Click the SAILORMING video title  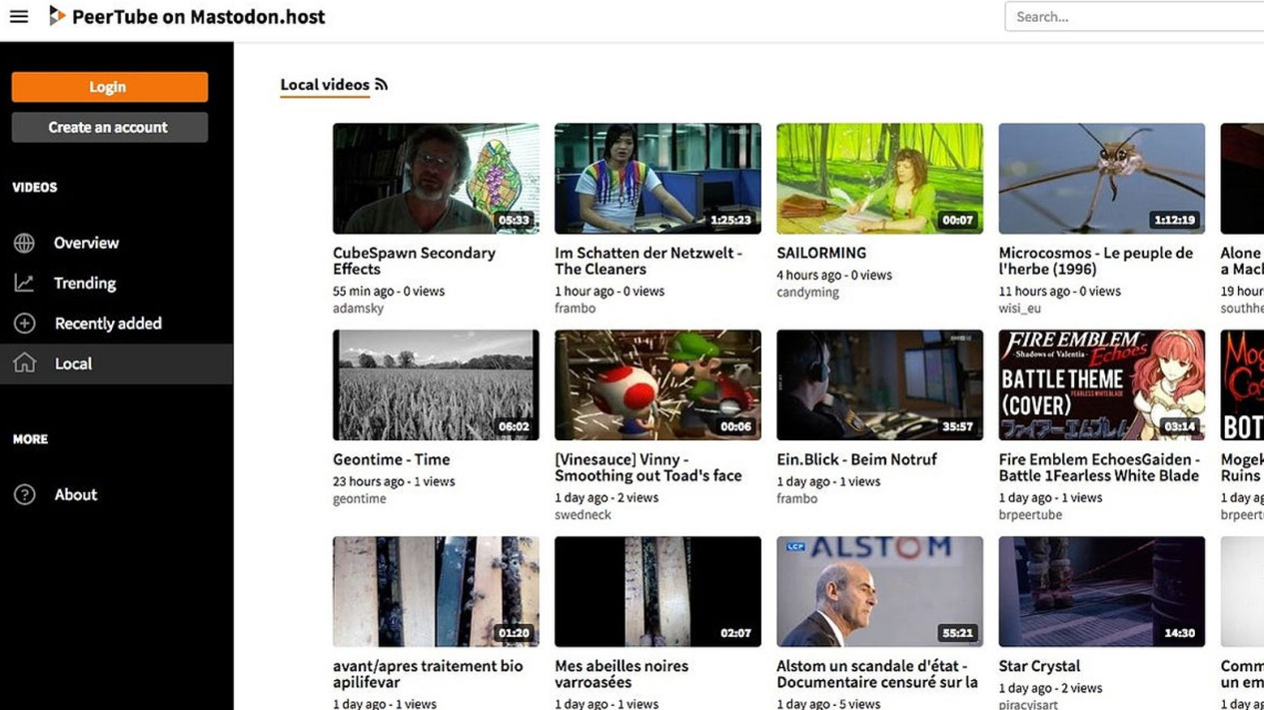[x=821, y=253]
